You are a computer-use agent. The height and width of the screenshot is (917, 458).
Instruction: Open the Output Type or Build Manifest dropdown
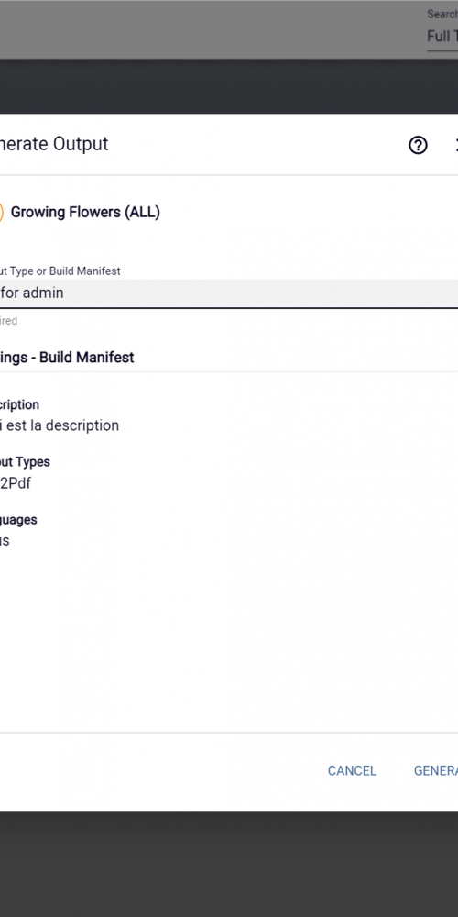229,293
